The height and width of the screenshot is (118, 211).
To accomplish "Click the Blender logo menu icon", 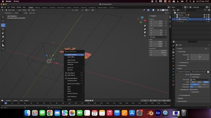I will pos(2,7).
